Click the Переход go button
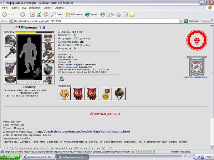Screen dimensions: 214x160 click(x=191, y=21)
